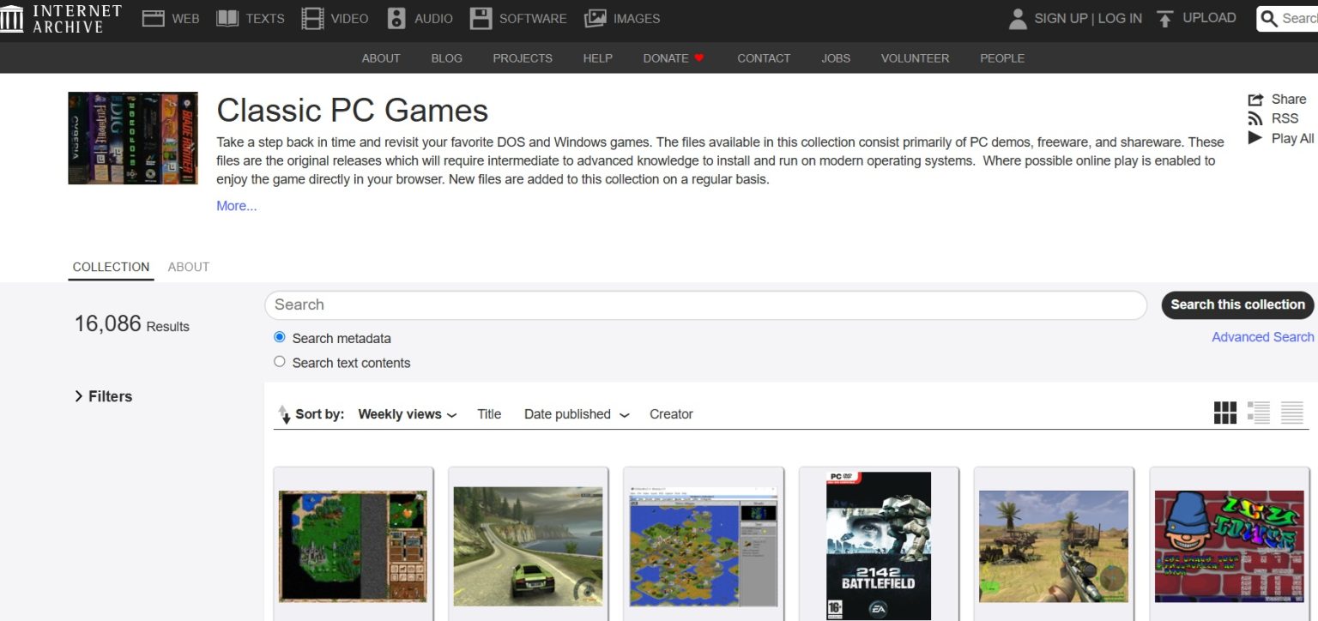
Task: Click the Search this collection button
Action: (1236, 304)
